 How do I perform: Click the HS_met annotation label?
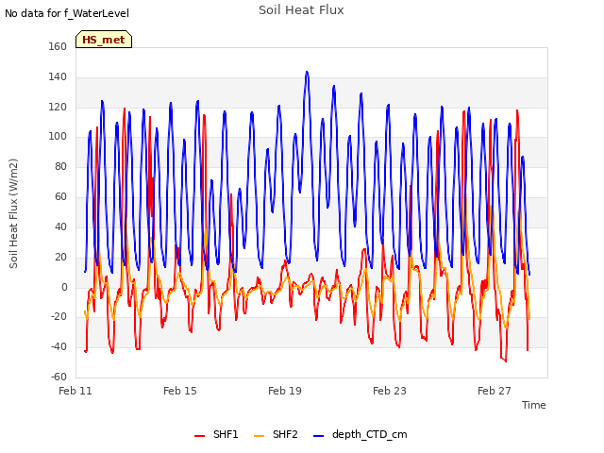point(104,40)
